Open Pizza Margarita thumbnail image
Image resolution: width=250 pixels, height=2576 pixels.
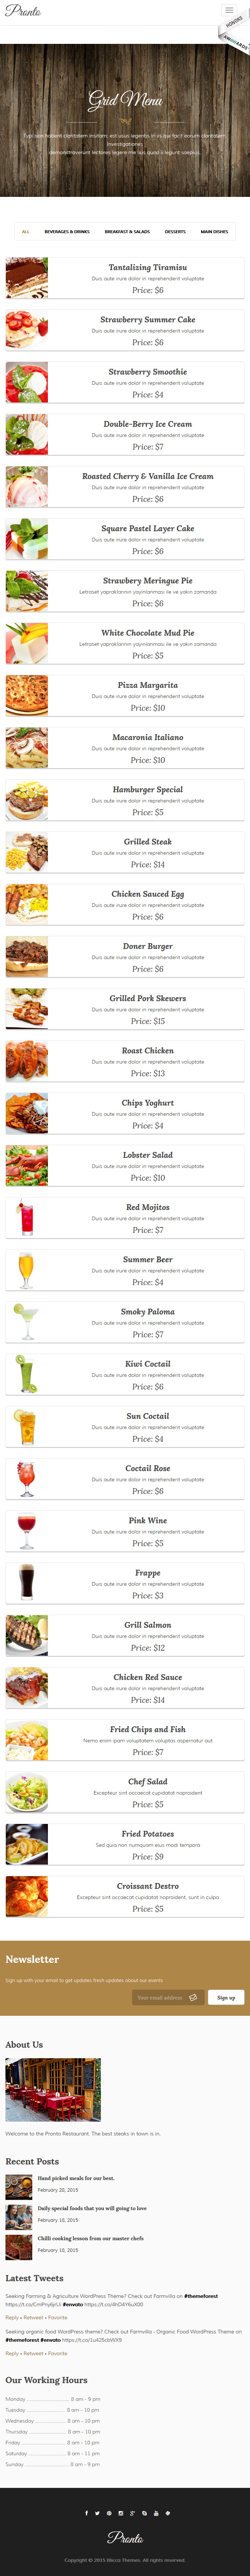click(x=27, y=695)
